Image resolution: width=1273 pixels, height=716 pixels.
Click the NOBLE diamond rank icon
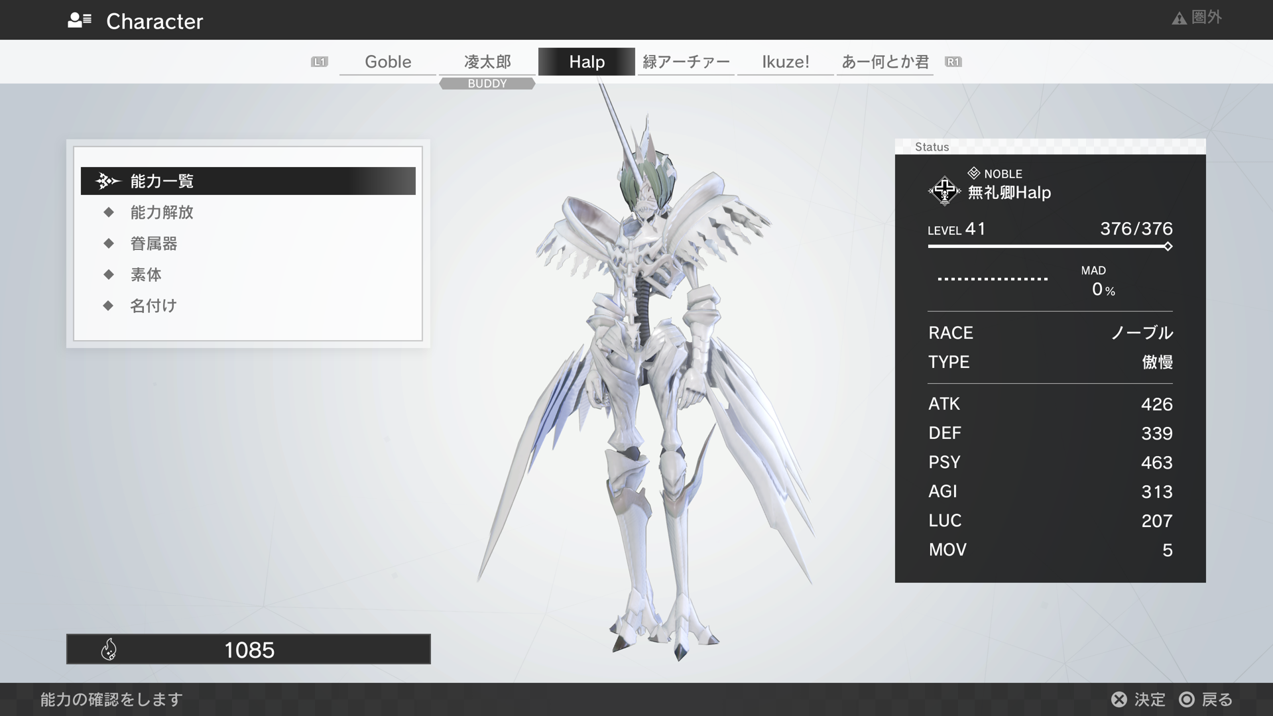pos(973,174)
